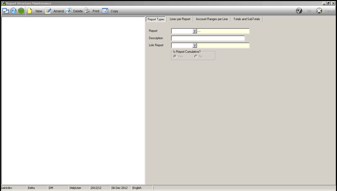Screen dimensions: 337x191
Task: Open lookup button beside Link Report field
Action: pyautogui.click(x=195, y=46)
